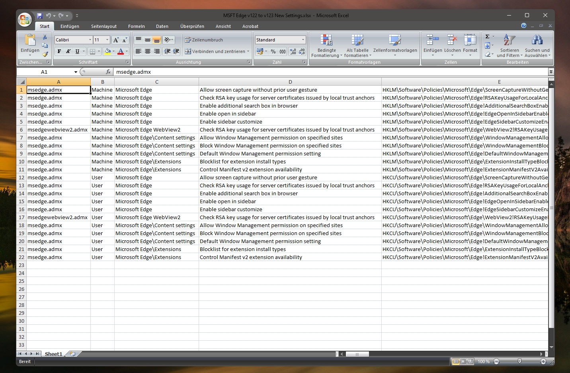
Task: Toggle top vertical alignment
Action: tap(139, 40)
